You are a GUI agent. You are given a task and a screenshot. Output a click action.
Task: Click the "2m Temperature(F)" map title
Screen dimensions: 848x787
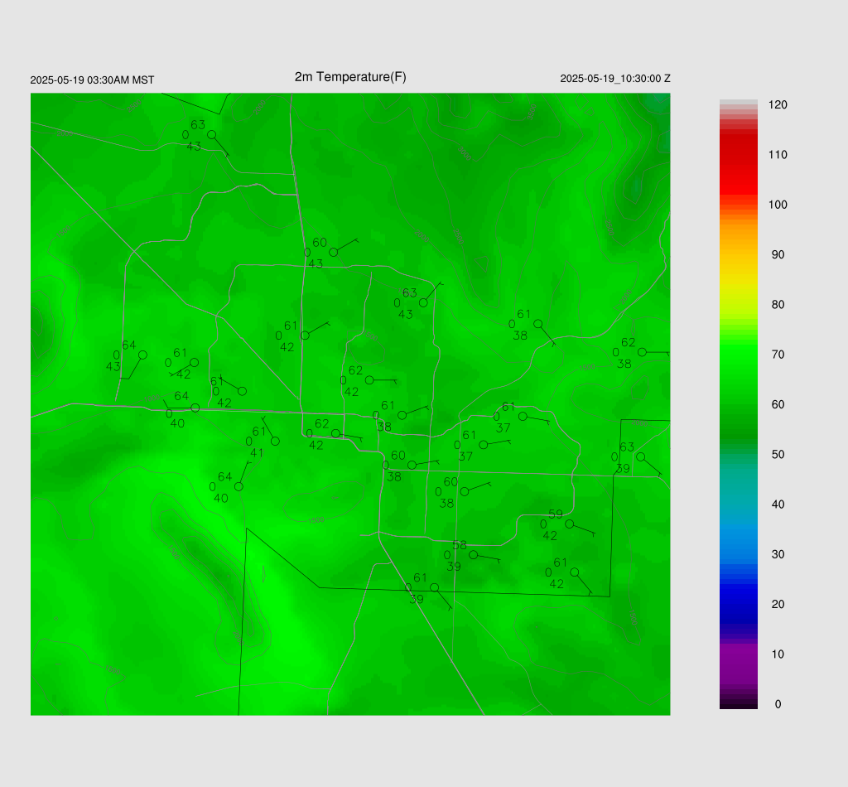point(350,77)
